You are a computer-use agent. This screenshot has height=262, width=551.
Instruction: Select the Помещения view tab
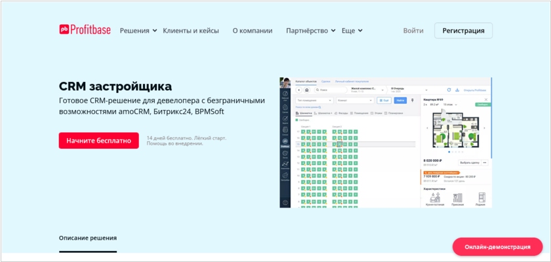pos(359,113)
